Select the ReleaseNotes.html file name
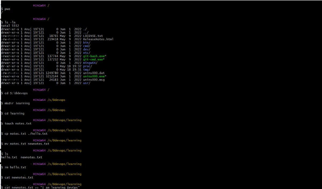 click(98, 39)
